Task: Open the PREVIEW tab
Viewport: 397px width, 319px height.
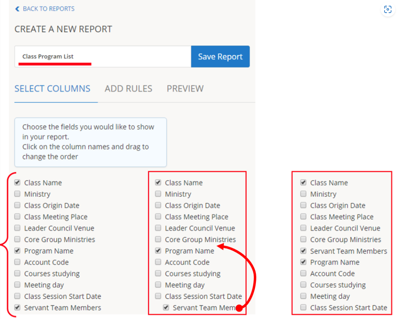Action: (x=185, y=89)
